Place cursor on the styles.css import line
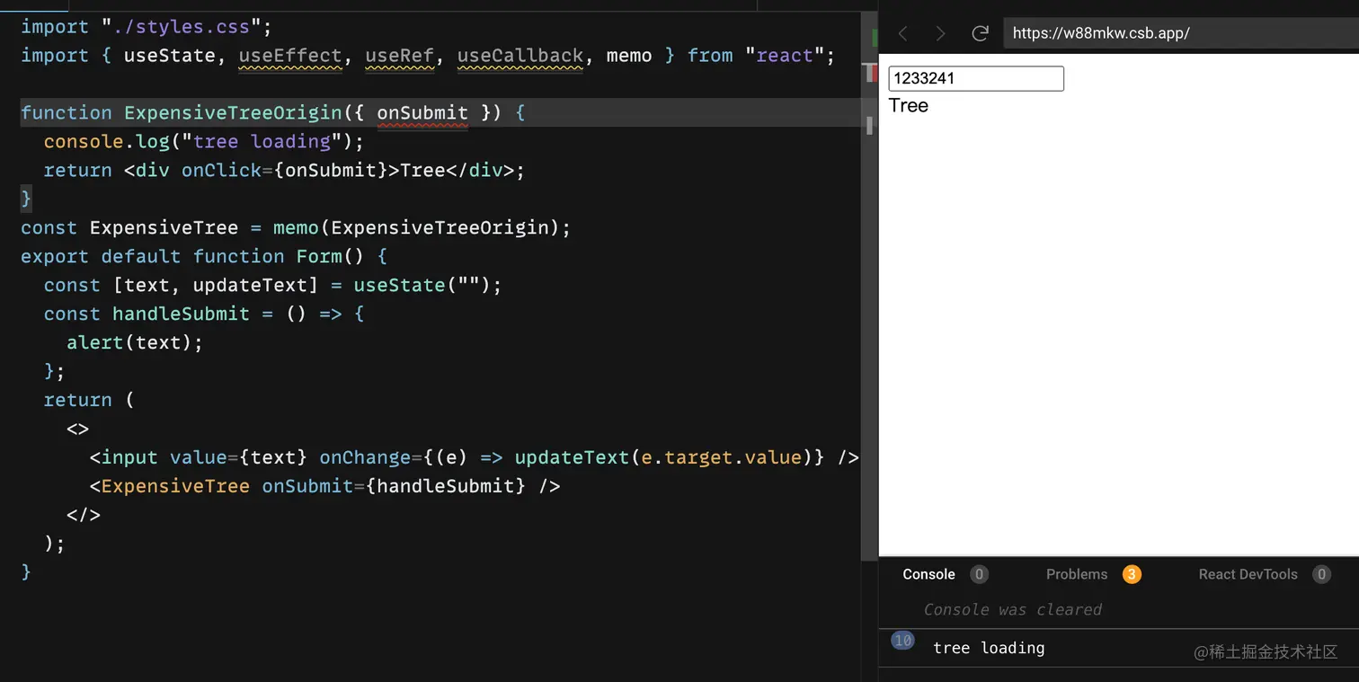 click(x=147, y=27)
